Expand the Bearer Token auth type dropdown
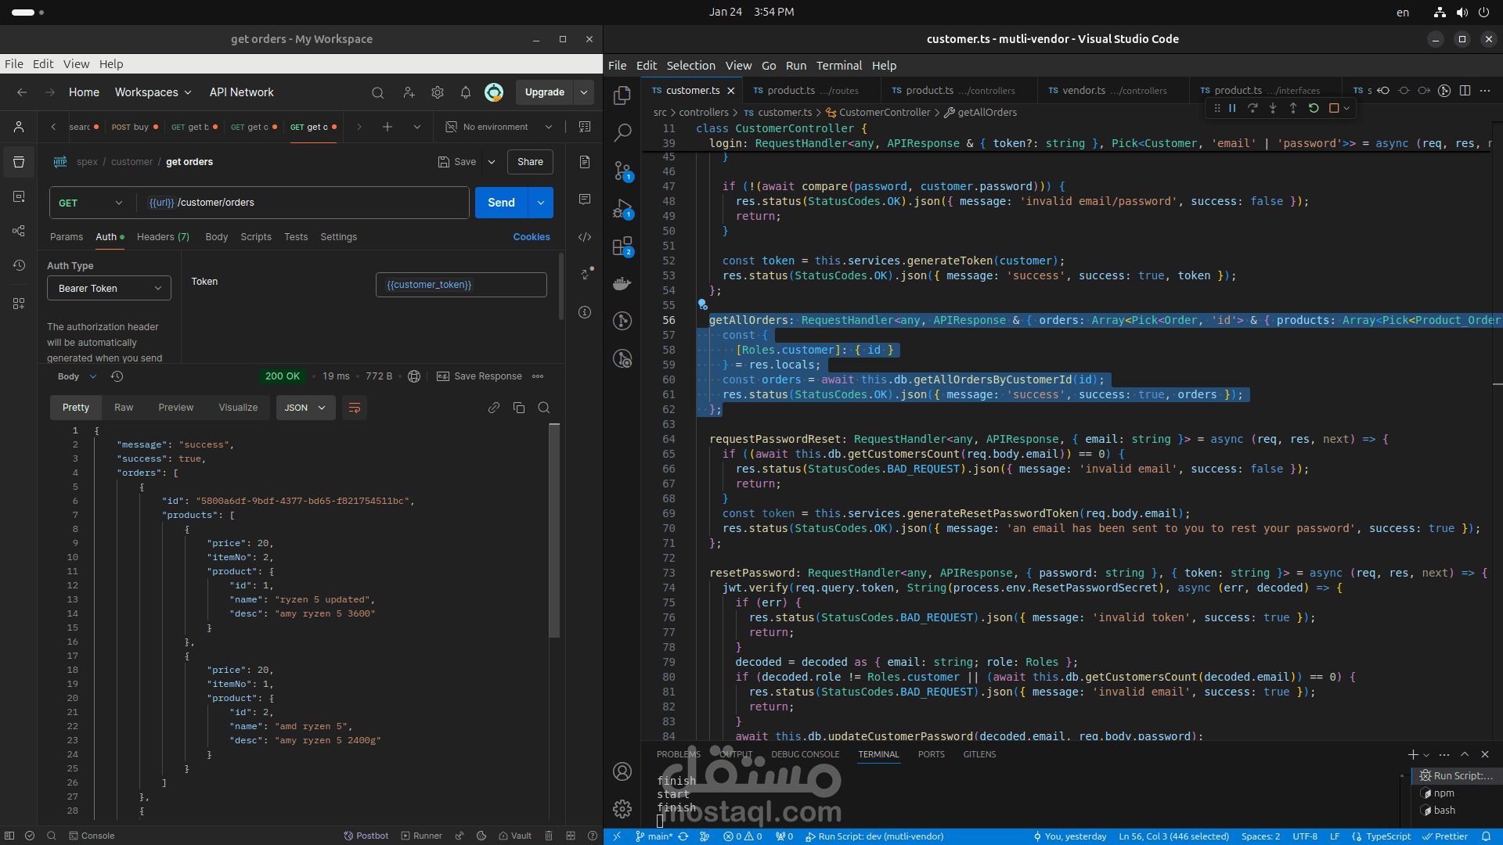The width and height of the screenshot is (1503, 845). 109,288
